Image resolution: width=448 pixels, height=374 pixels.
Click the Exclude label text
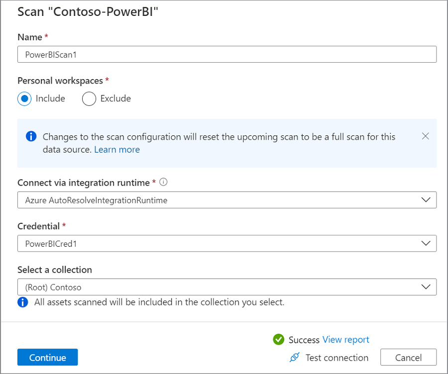pyautogui.click(x=115, y=98)
